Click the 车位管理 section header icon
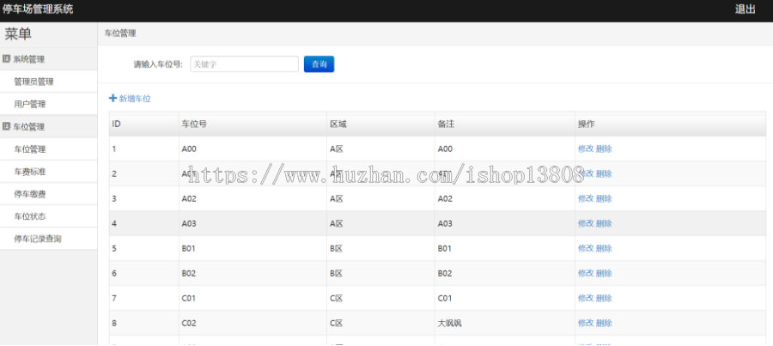This screenshot has height=346, width=773. point(6,127)
